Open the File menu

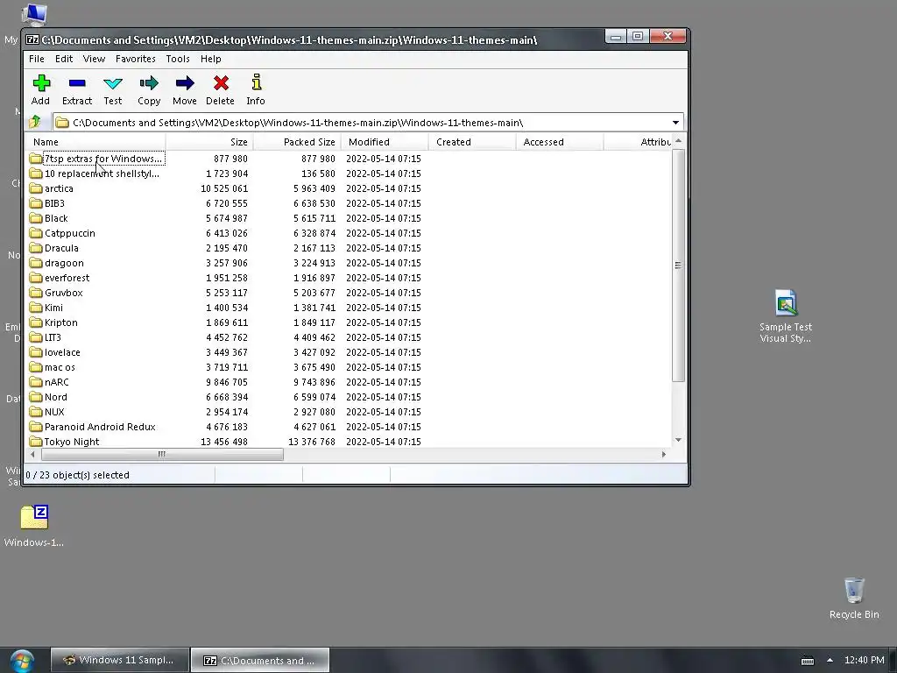(37, 59)
